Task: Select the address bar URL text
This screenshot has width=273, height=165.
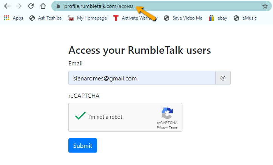Action: tap(98, 6)
